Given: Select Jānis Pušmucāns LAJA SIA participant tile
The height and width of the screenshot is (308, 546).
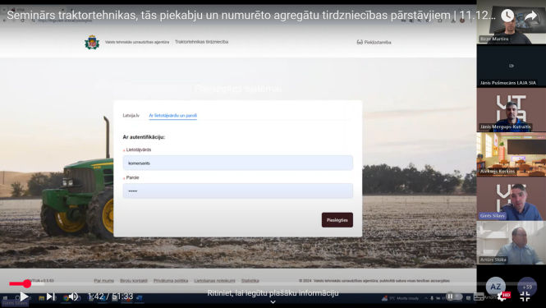Looking at the screenshot, I should 512,66.
